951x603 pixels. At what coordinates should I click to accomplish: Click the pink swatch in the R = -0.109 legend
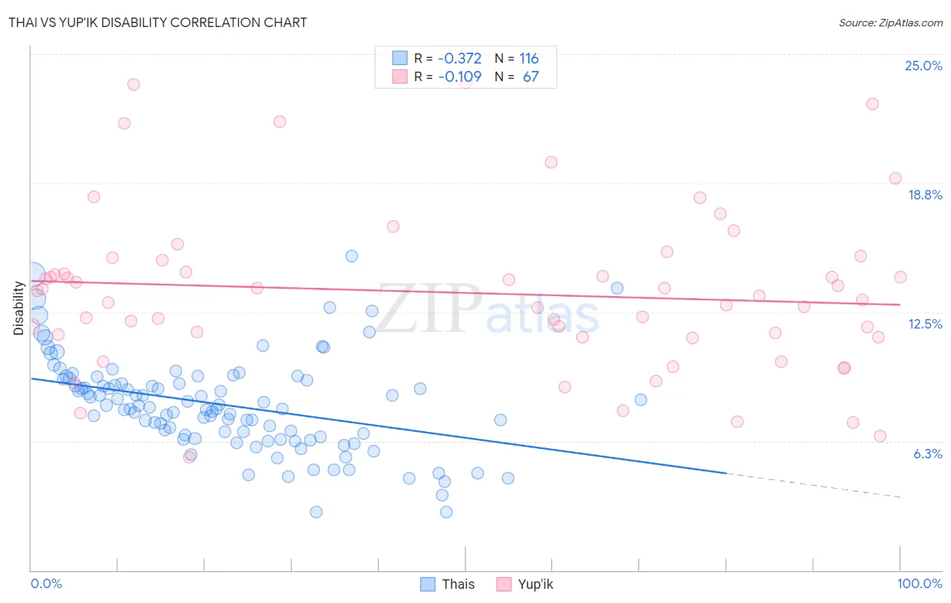point(400,76)
